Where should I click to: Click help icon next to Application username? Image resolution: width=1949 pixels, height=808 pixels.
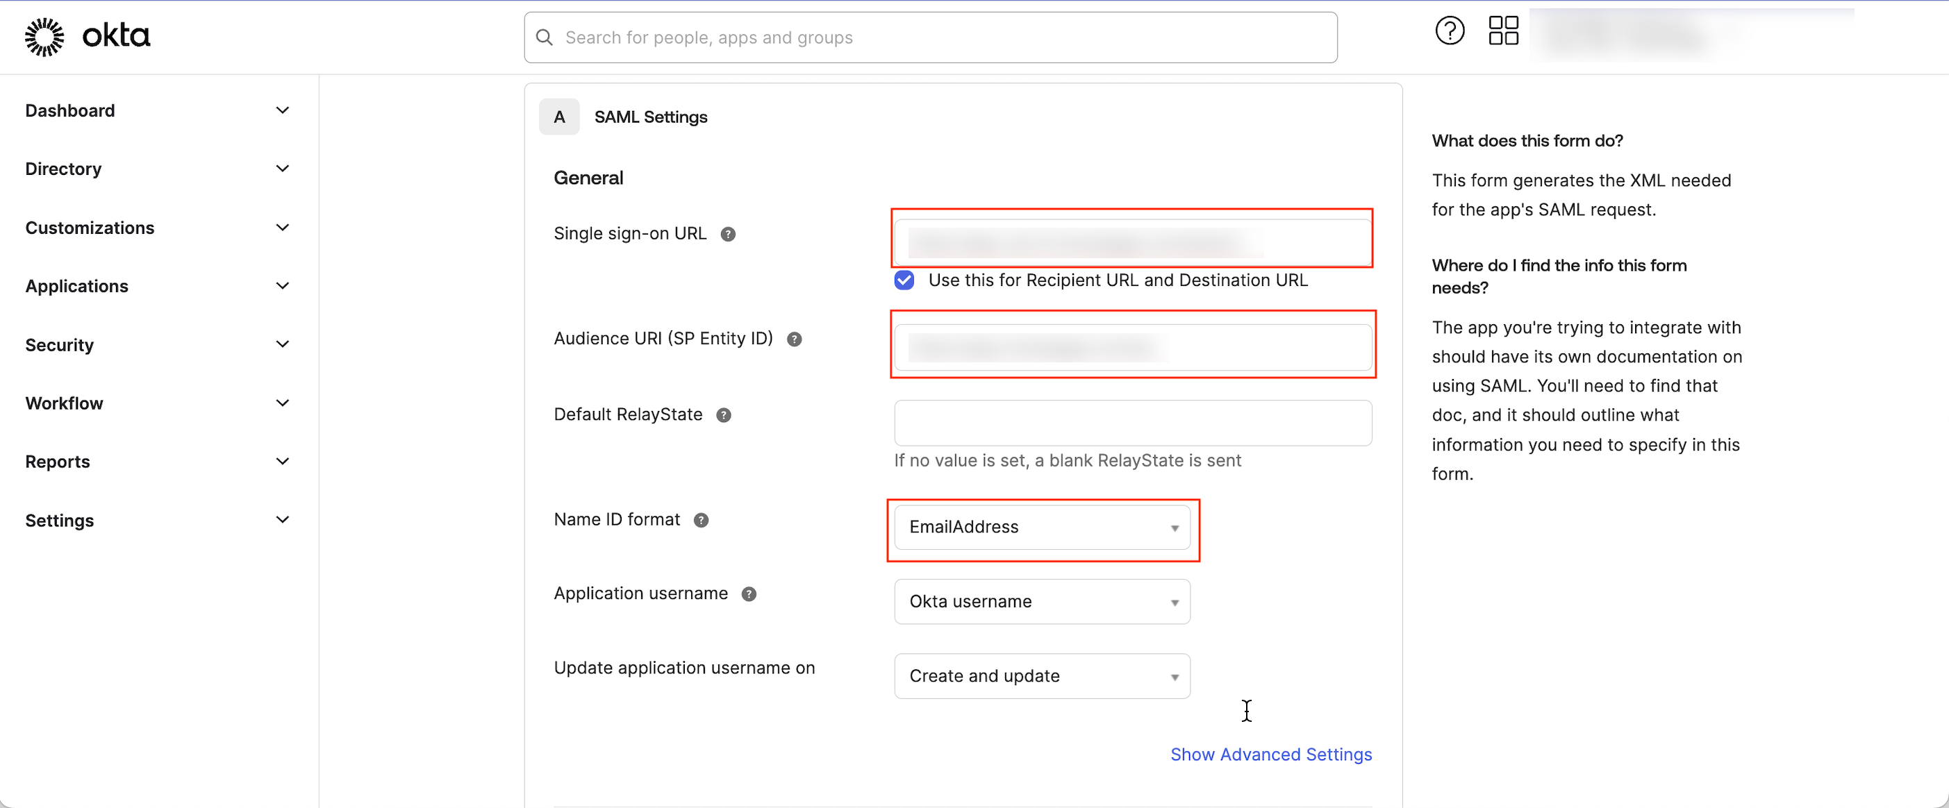tap(748, 594)
